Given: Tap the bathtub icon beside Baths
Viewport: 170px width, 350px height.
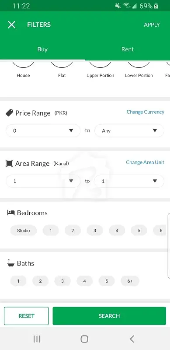Looking at the screenshot, I should point(11,263).
